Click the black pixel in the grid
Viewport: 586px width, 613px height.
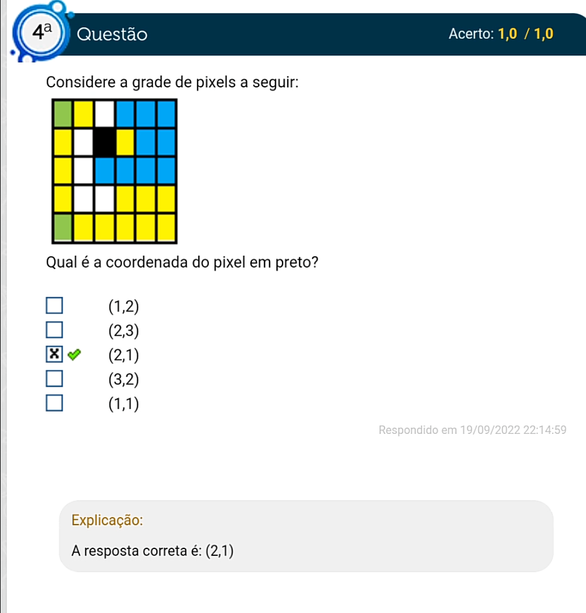tap(104, 142)
